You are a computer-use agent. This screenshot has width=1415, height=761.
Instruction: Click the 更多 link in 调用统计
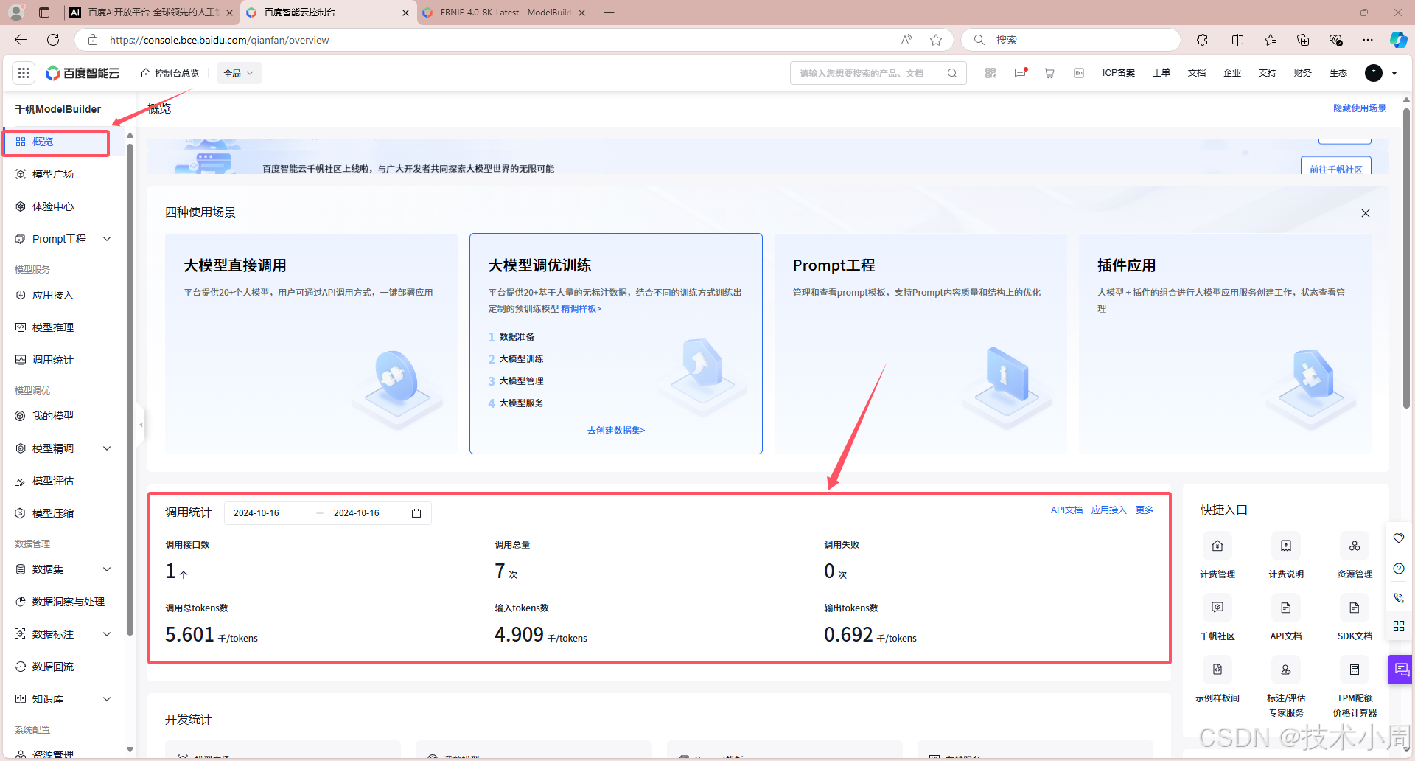coord(1145,510)
